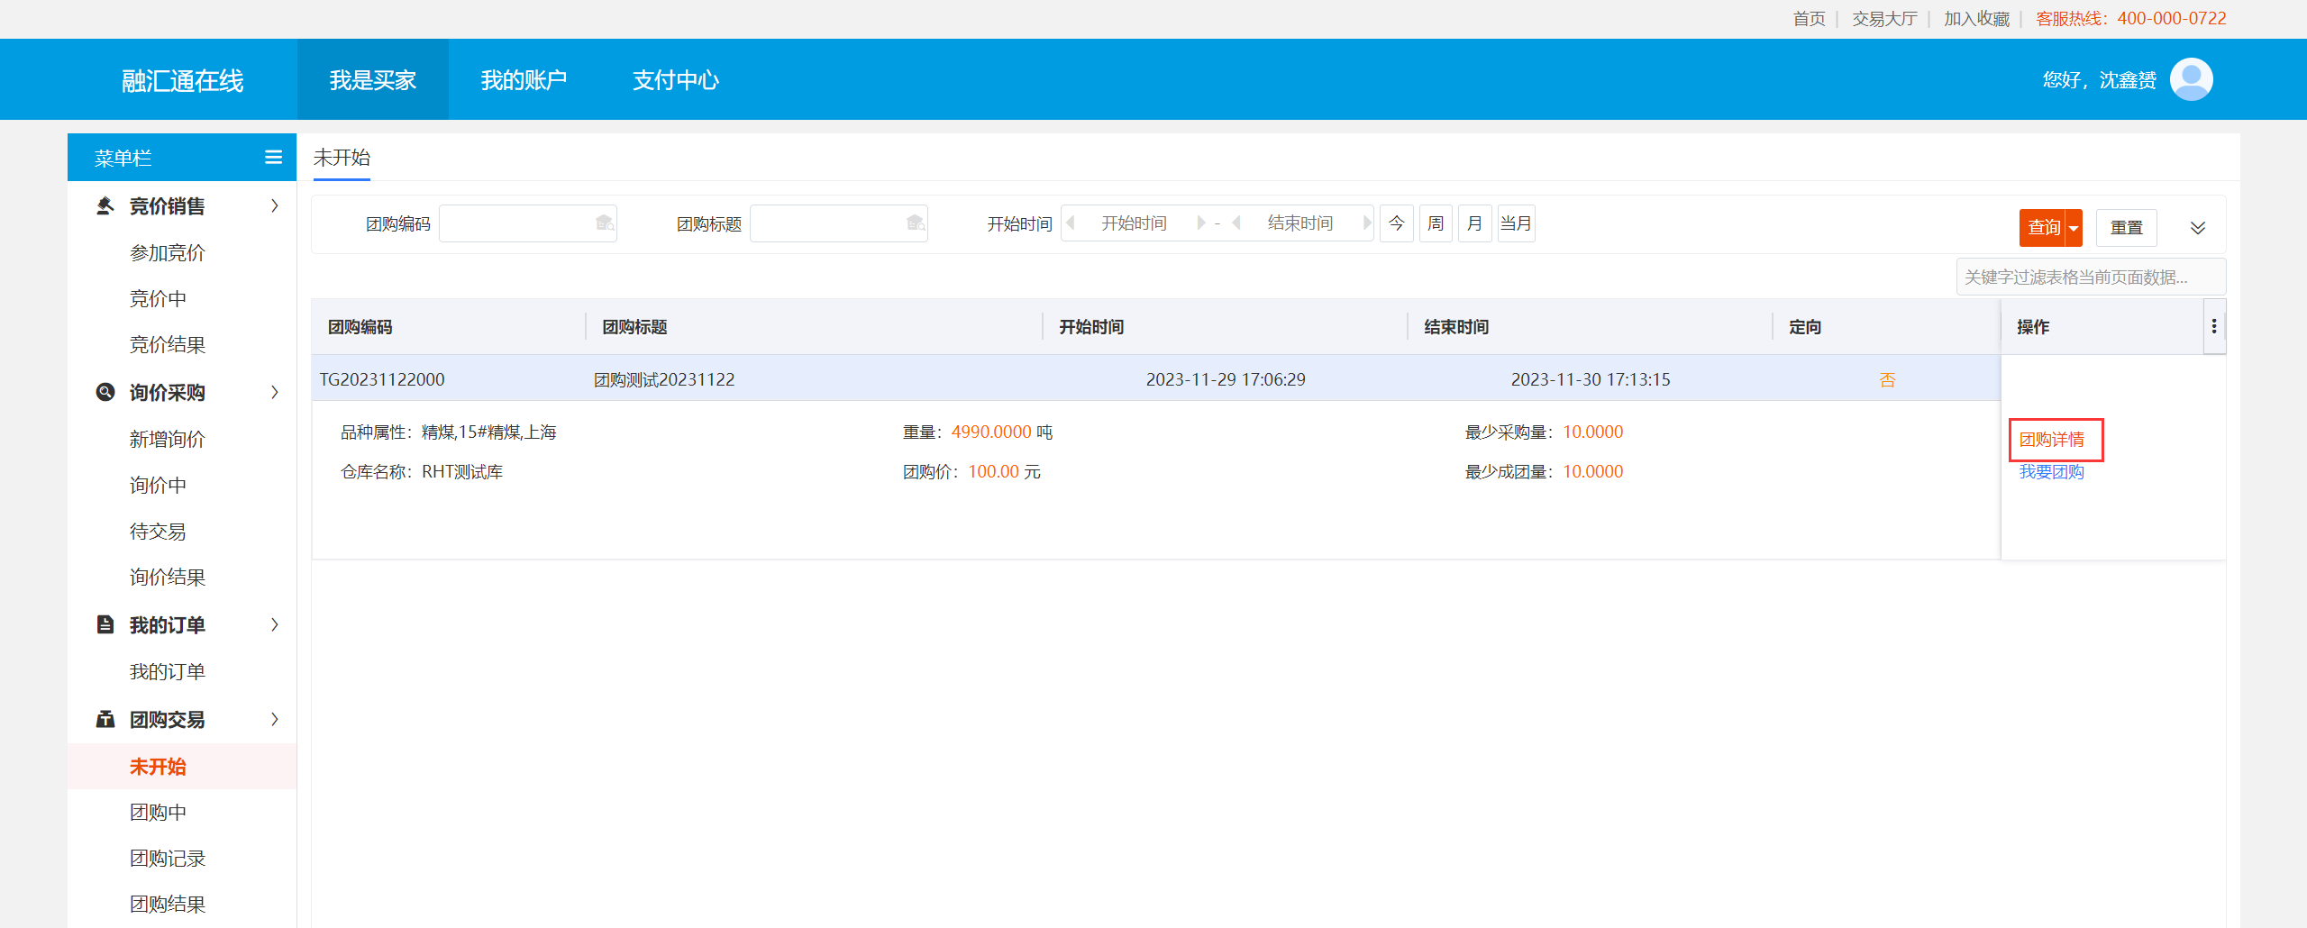
Task: Select row TG20231122000
Action: 1156,378
